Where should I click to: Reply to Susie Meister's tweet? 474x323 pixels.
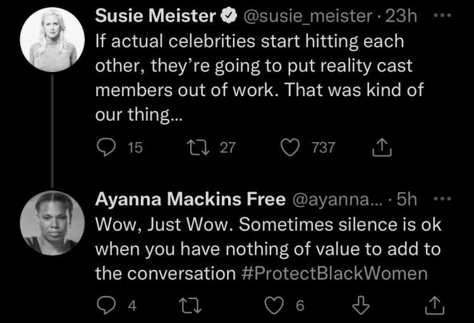click(x=106, y=147)
